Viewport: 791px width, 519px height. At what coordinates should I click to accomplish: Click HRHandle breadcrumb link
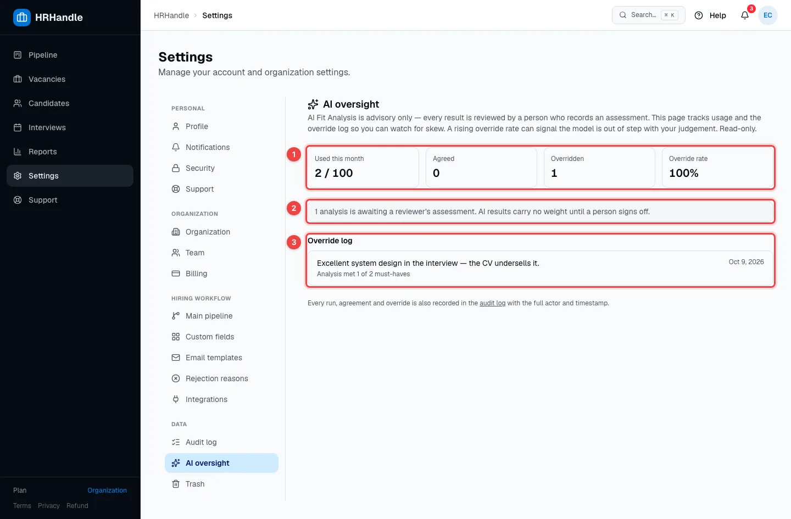(x=171, y=15)
